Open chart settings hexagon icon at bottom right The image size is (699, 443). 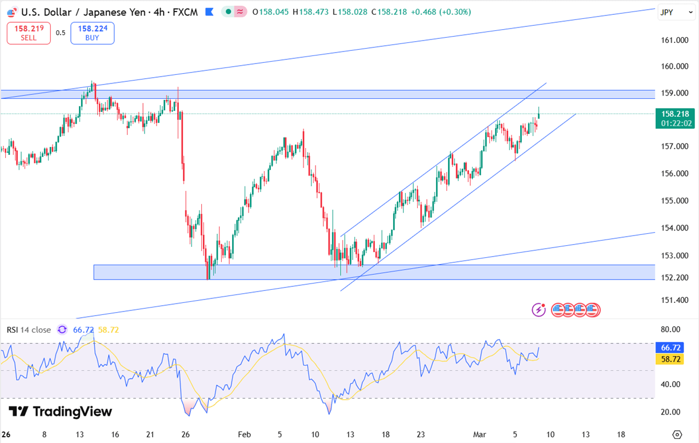click(677, 434)
